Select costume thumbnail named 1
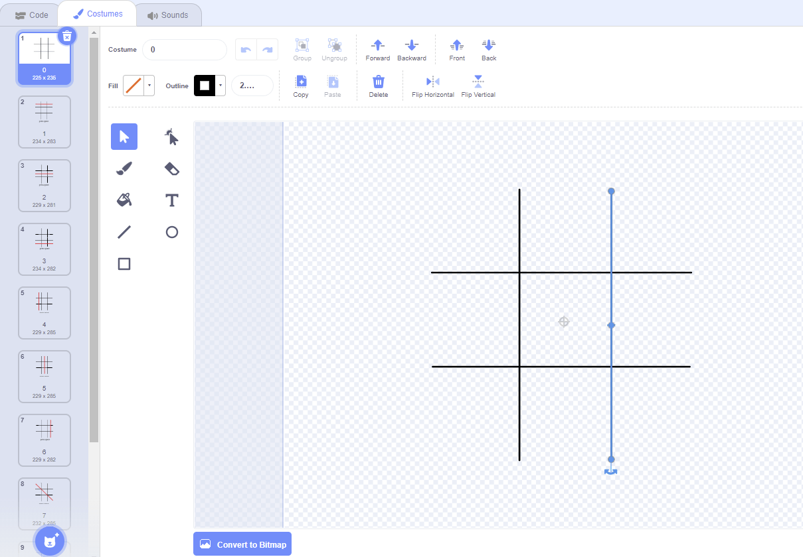The height and width of the screenshot is (557, 803). tap(45, 122)
